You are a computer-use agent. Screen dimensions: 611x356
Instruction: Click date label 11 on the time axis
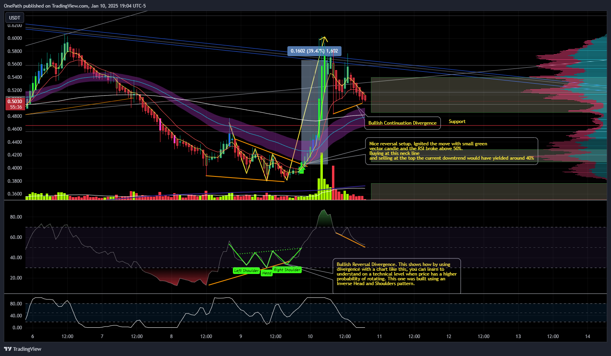(379, 336)
